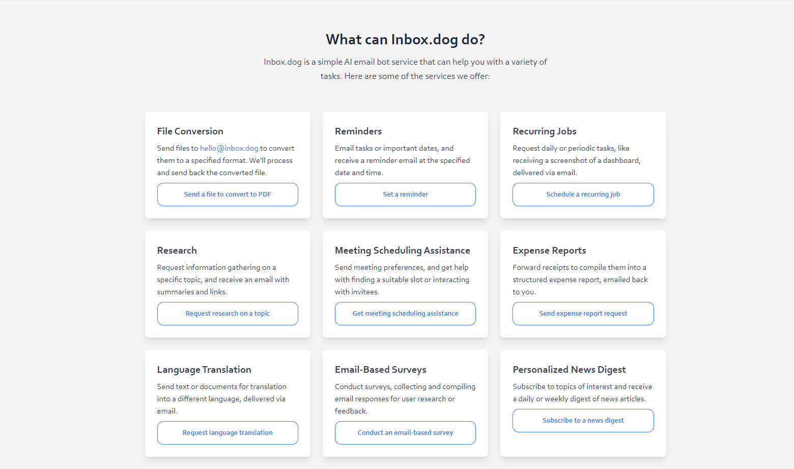
Task: Open the hello@inbox.dog email link
Action: (229, 148)
